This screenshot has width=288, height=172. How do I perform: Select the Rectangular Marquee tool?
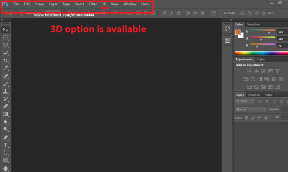click(5, 37)
